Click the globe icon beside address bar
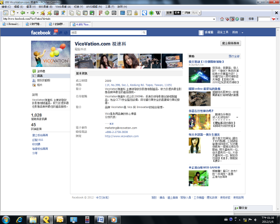This screenshot has height=224, width=280. click(237, 19)
